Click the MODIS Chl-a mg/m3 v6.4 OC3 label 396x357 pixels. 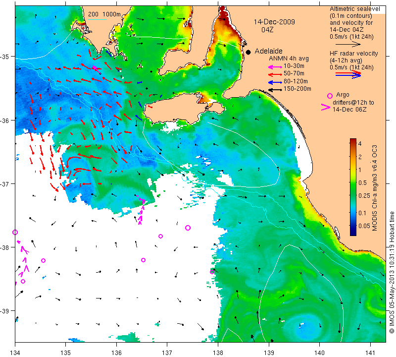coord(375,188)
